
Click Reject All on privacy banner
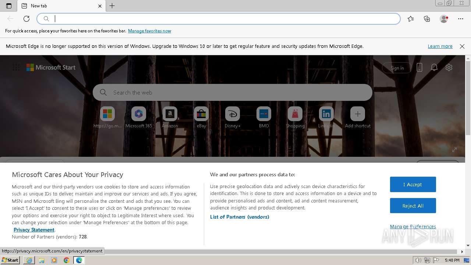413,206
